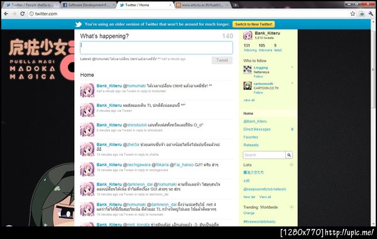Click the avatar on the tweet mentioning @shinobuloli

click(87, 129)
